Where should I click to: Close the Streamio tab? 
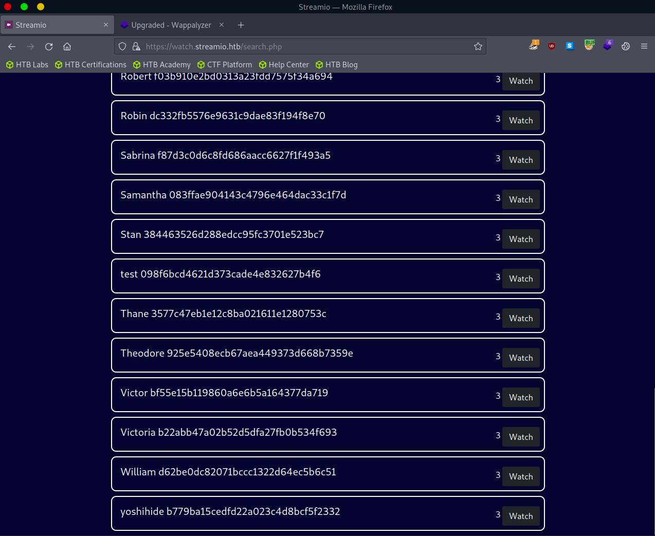tap(106, 25)
